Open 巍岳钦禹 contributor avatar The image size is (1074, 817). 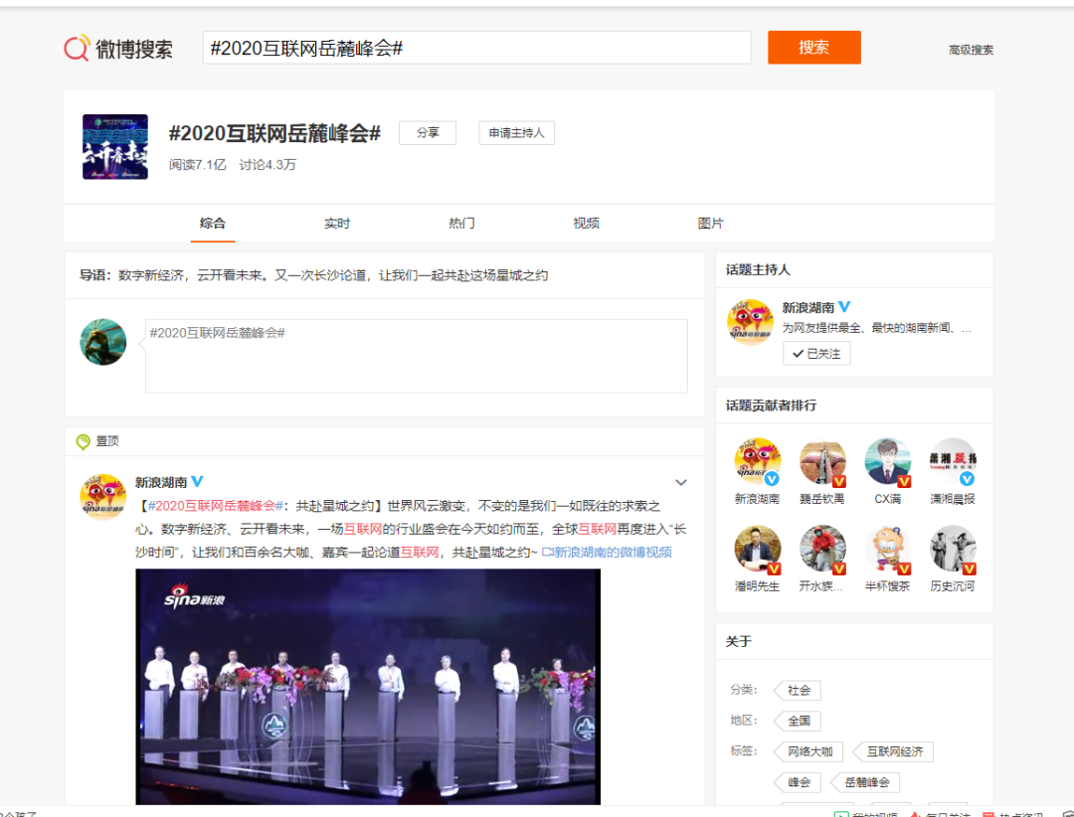tap(822, 461)
